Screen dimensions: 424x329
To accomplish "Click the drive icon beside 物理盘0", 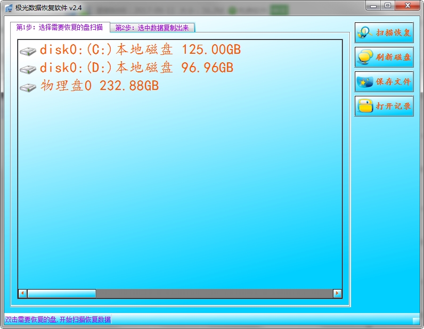I will point(28,87).
